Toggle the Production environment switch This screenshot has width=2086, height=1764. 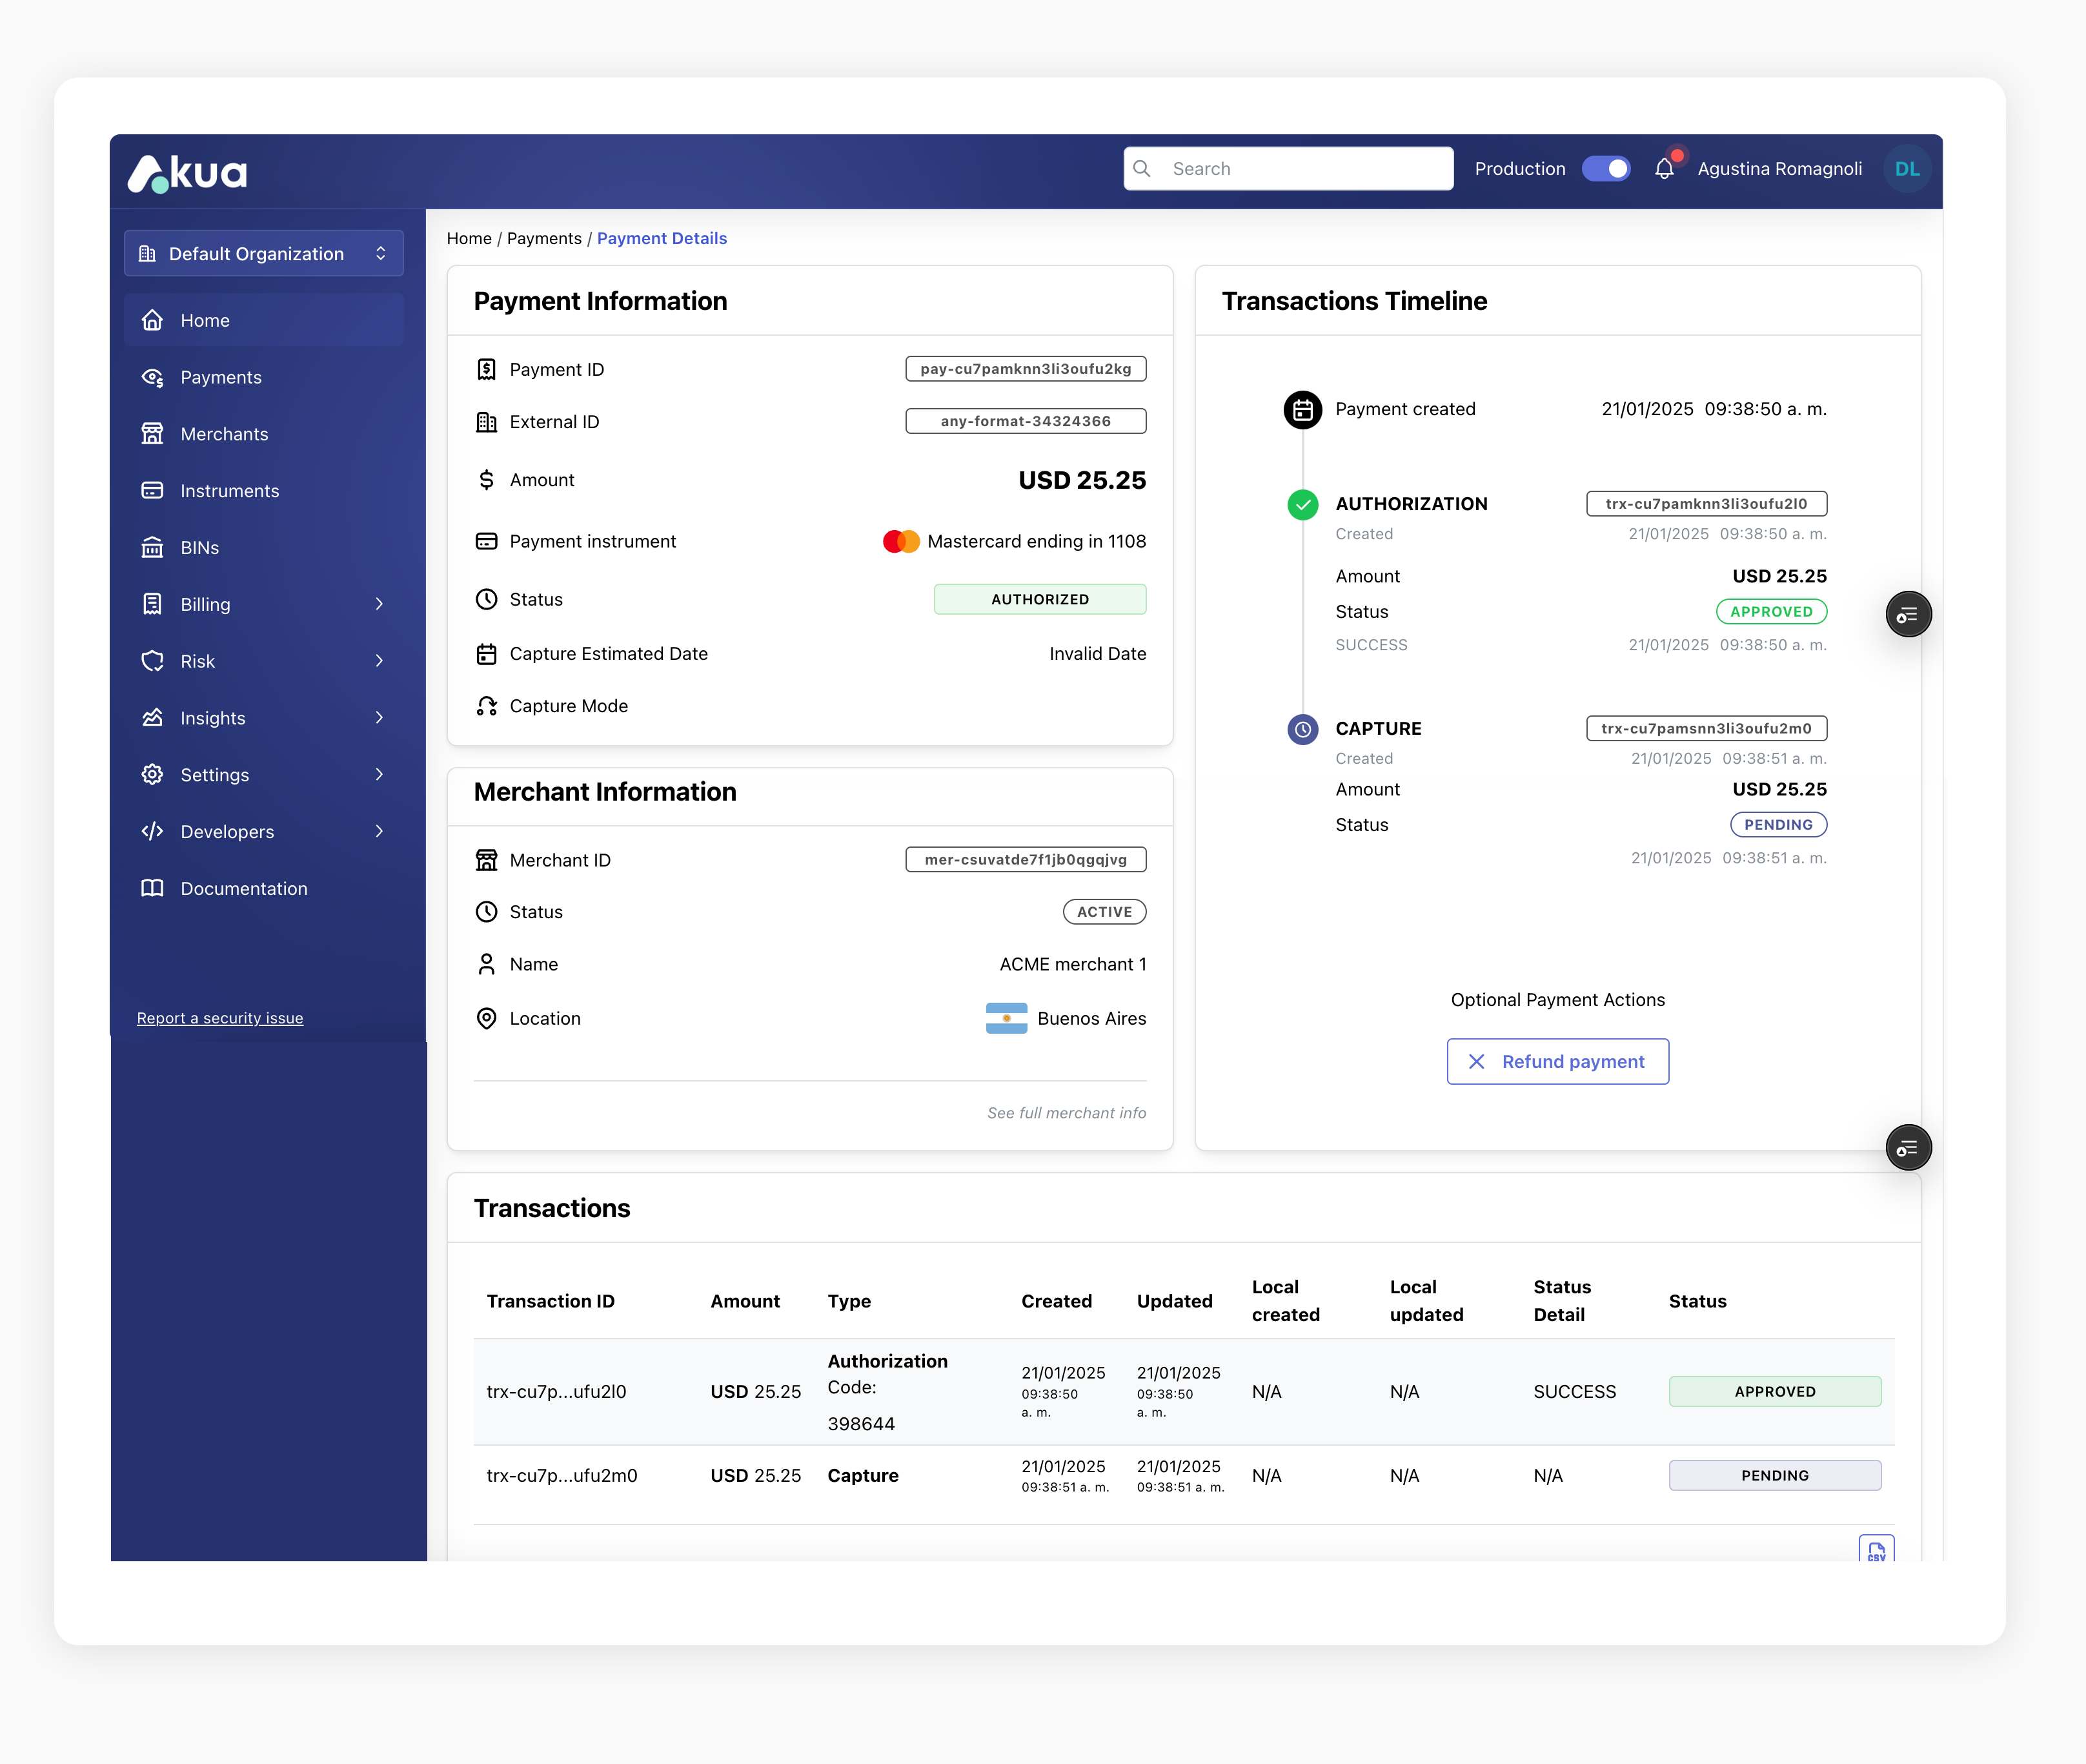pos(1605,169)
